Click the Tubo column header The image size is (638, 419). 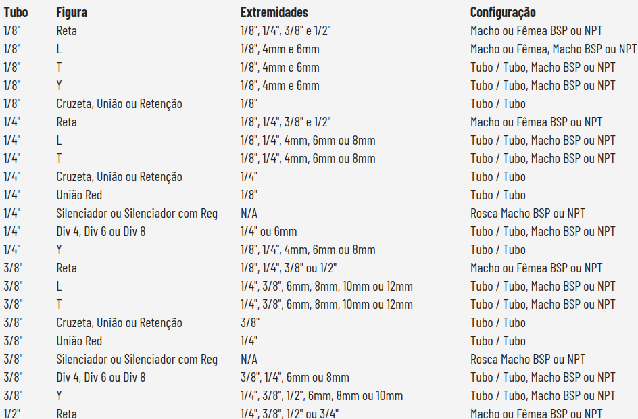pyautogui.click(x=16, y=12)
